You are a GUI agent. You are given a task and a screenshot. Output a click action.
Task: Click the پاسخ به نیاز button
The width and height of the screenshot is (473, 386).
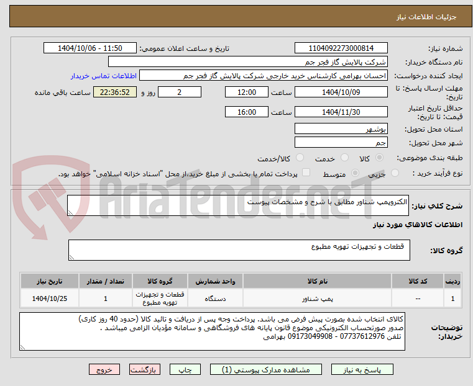[362, 369]
